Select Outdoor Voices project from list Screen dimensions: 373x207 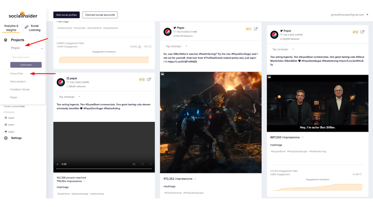click(x=20, y=89)
